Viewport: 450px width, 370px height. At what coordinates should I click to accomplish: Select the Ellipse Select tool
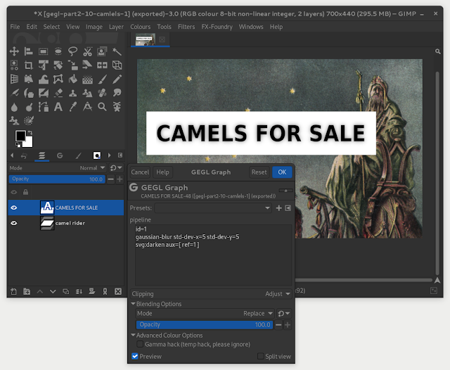pyautogui.click(x=58, y=51)
